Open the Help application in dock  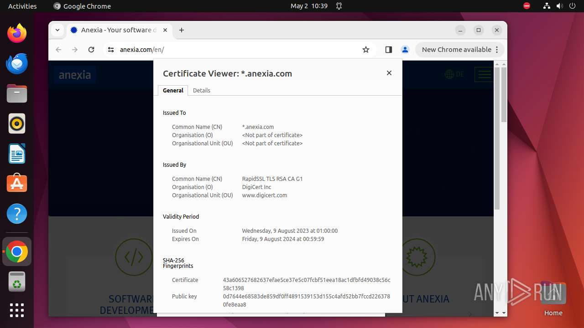coord(17,214)
